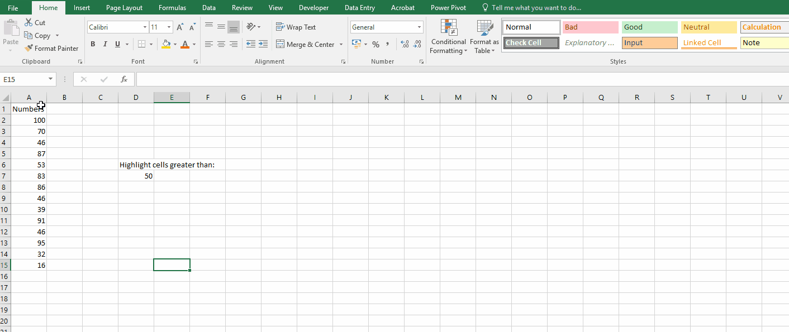This screenshot has height=332, width=789.
Task: Click the Increase Decimal icon
Action: [405, 44]
